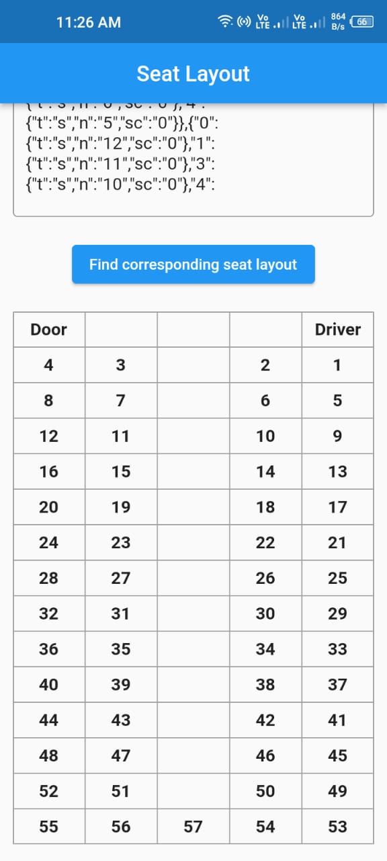The width and height of the screenshot is (387, 861).
Task: Tap the battery level indicator
Action: pos(362,22)
